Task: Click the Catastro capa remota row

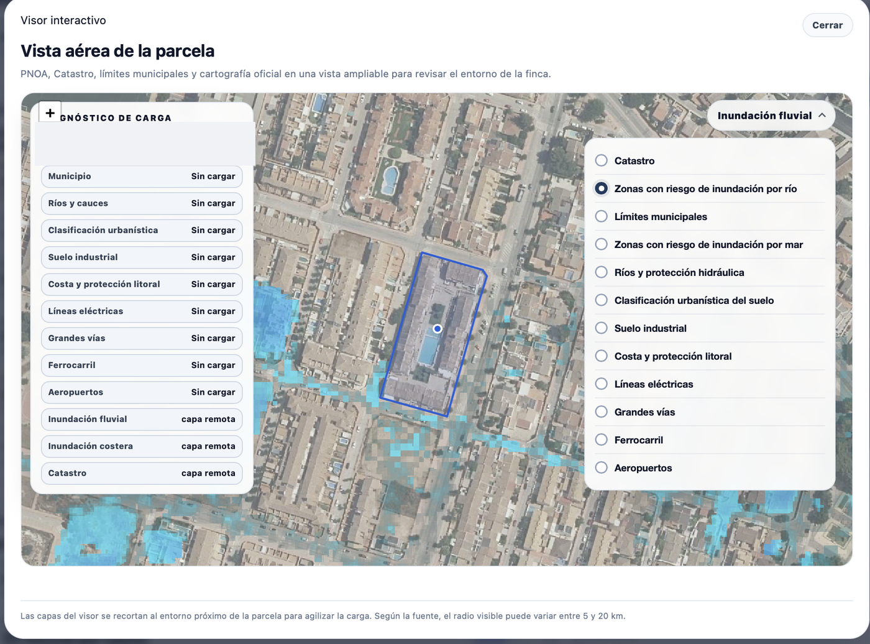Action: [142, 473]
